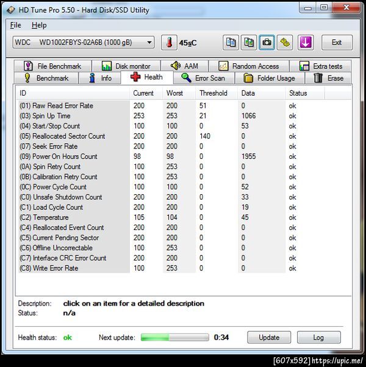Select the Current Pending Sector row

(x=184, y=237)
